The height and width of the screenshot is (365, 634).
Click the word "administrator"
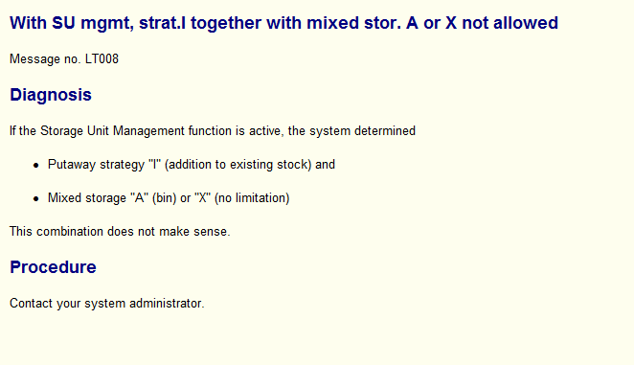[167, 304]
